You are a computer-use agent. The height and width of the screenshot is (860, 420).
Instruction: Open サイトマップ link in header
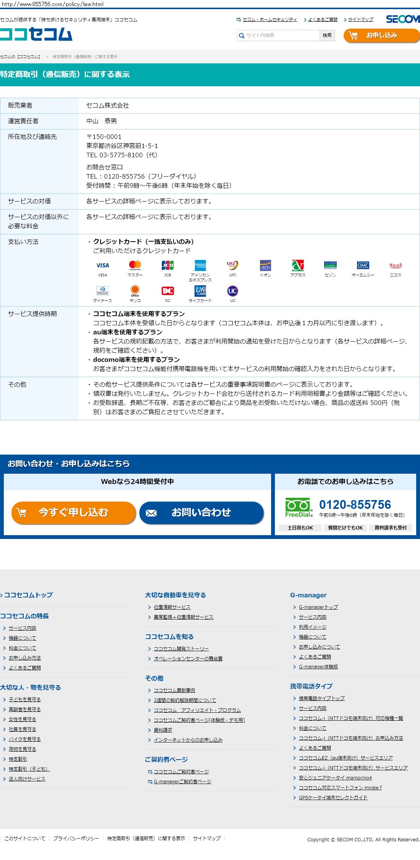(x=360, y=19)
